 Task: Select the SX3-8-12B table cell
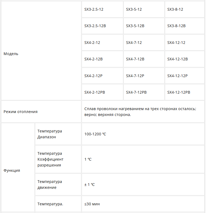coord(185,26)
